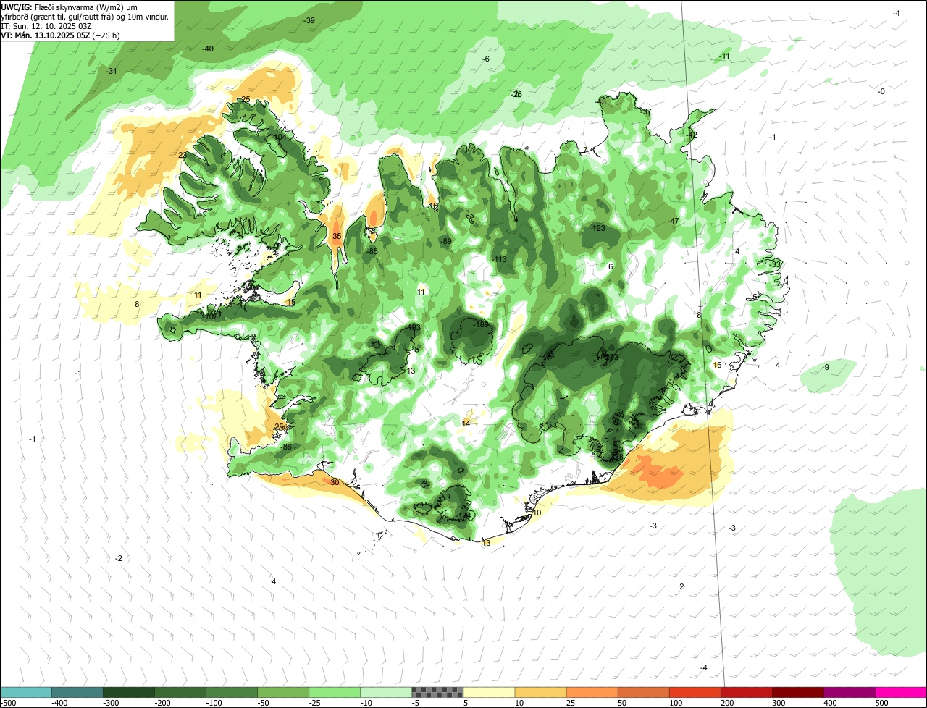Screen dimensions: 927x708
Task: Click the '-39' value on the map
Action: tap(309, 20)
